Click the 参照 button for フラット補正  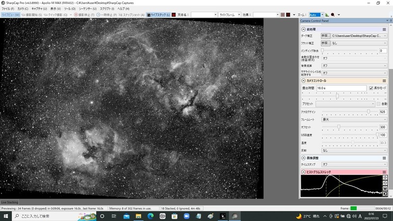(x=325, y=43)
